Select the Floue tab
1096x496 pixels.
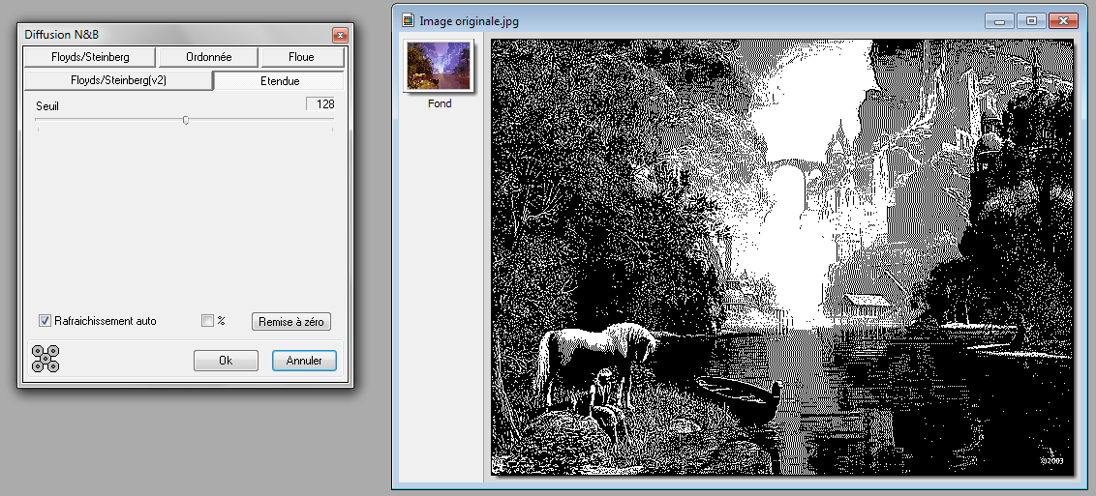click(x=301, y=57)
